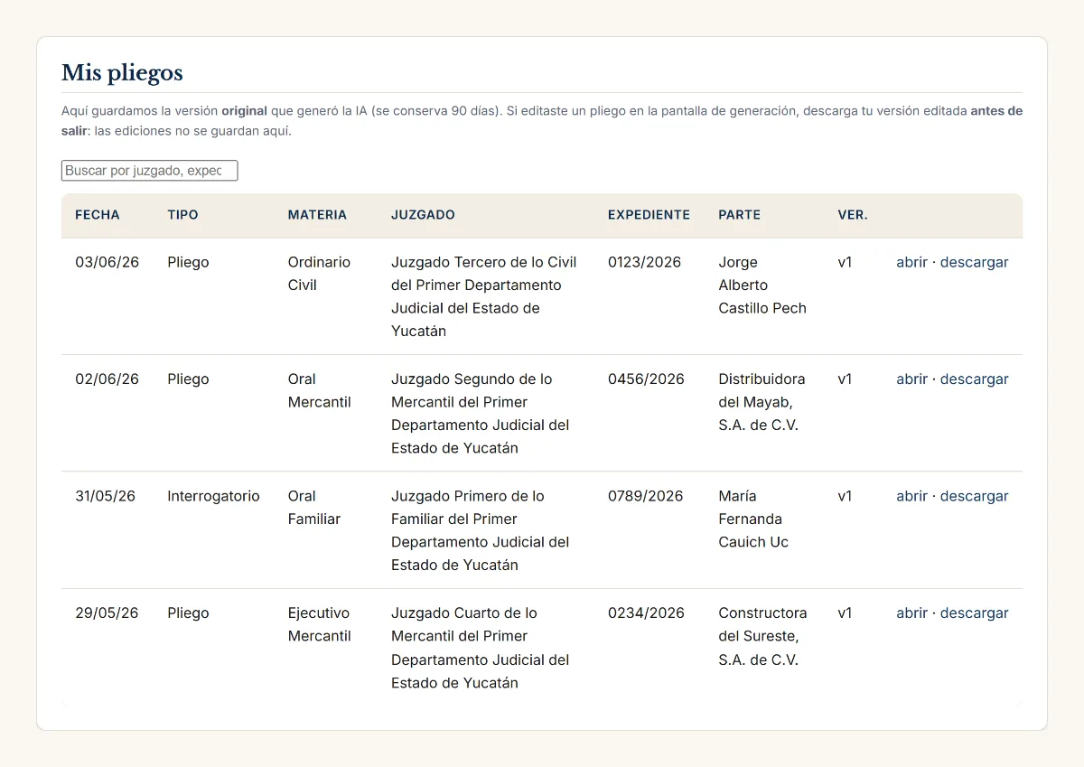Click the FECHA column header

pyautogui.click(x=98, y=215)
